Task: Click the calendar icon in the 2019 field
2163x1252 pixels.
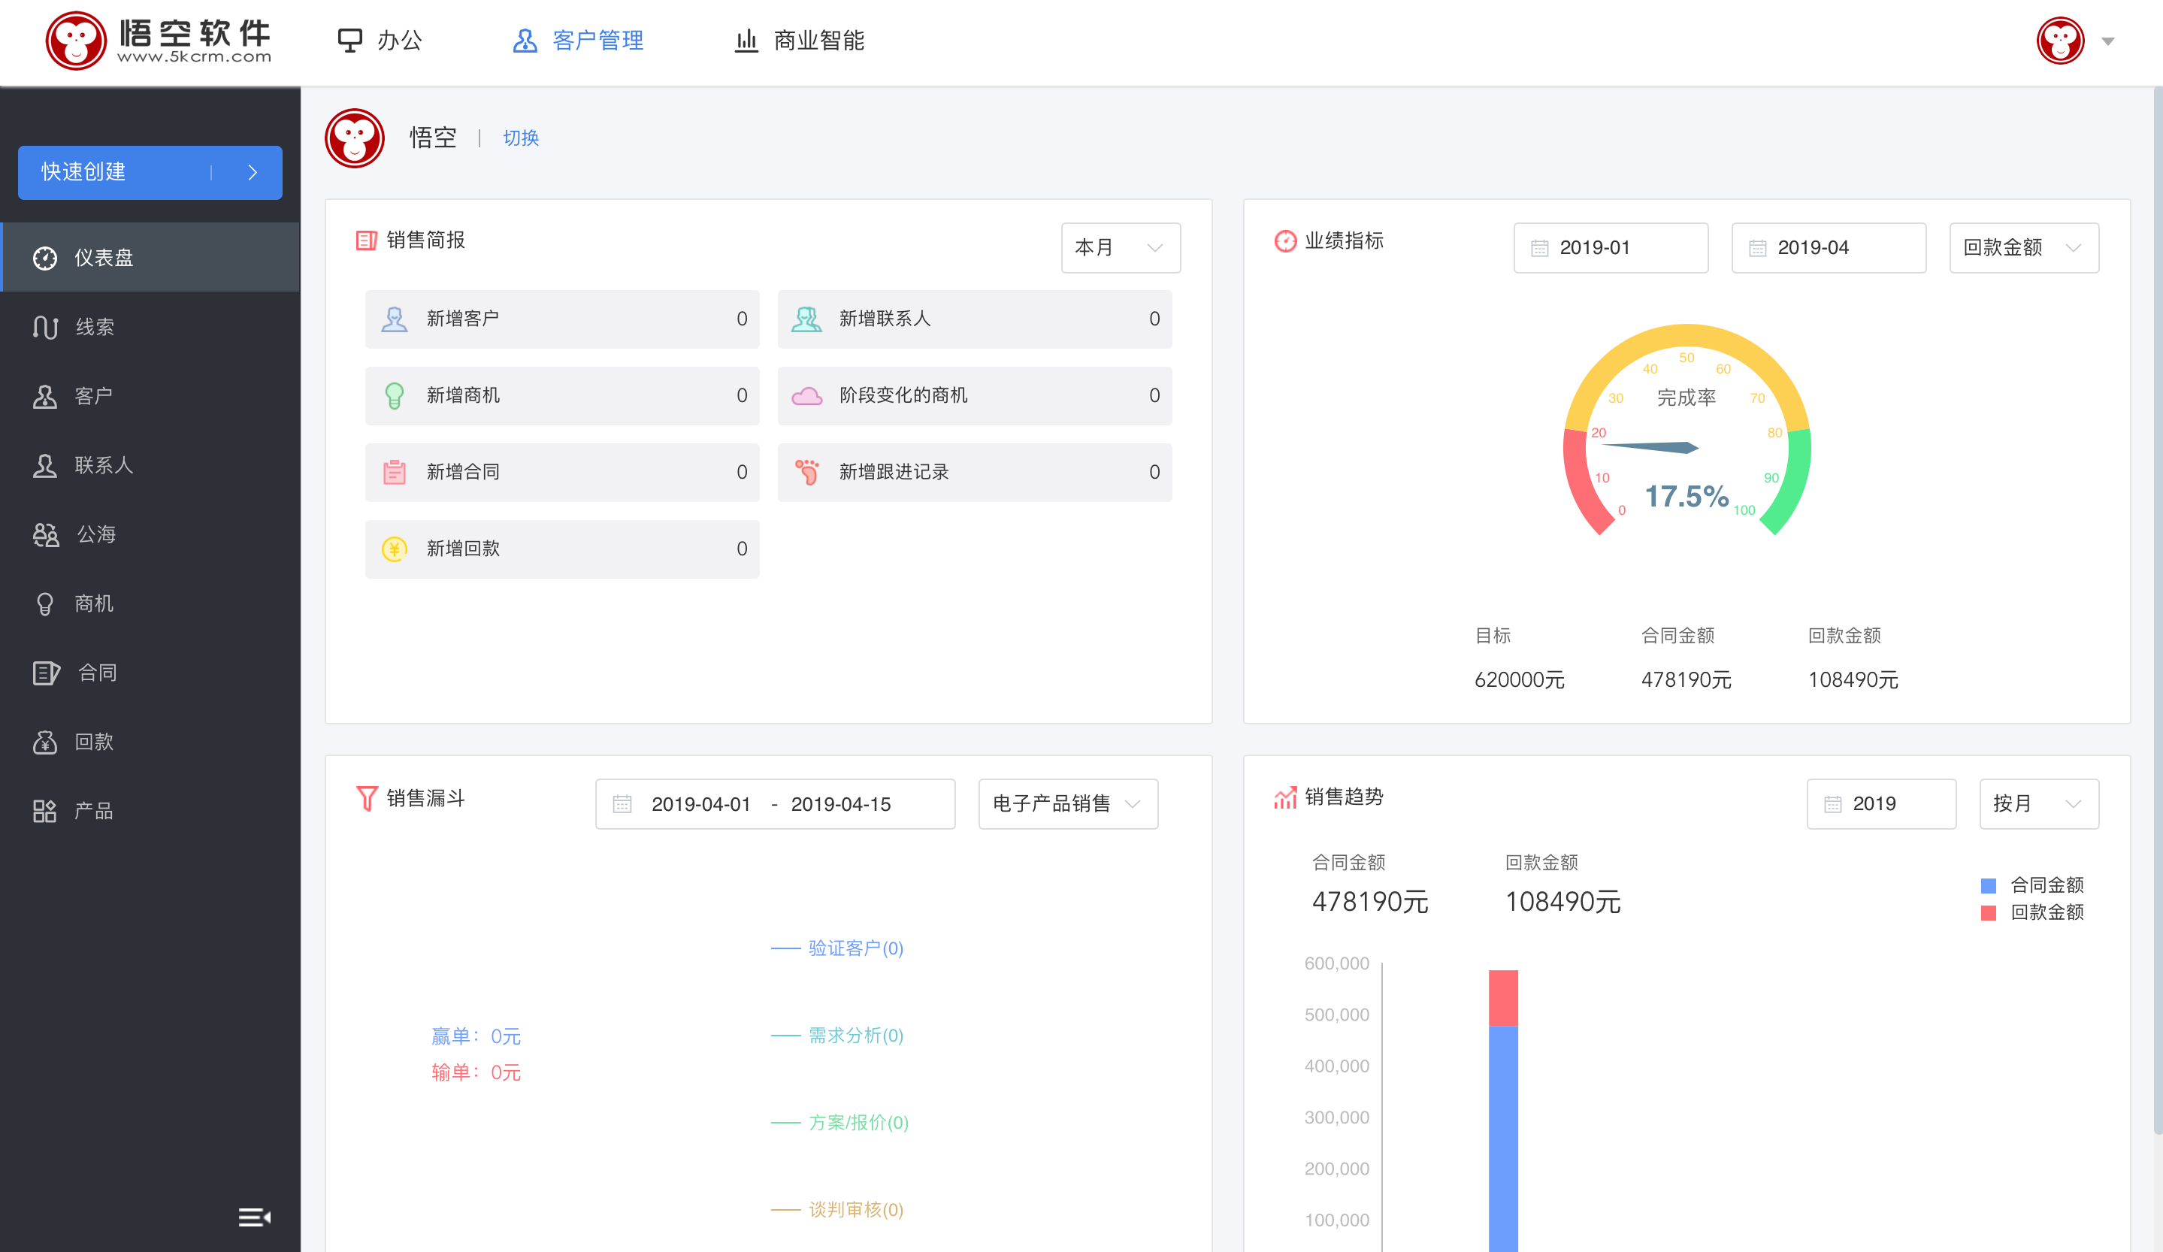Action: pos(1832,804)
